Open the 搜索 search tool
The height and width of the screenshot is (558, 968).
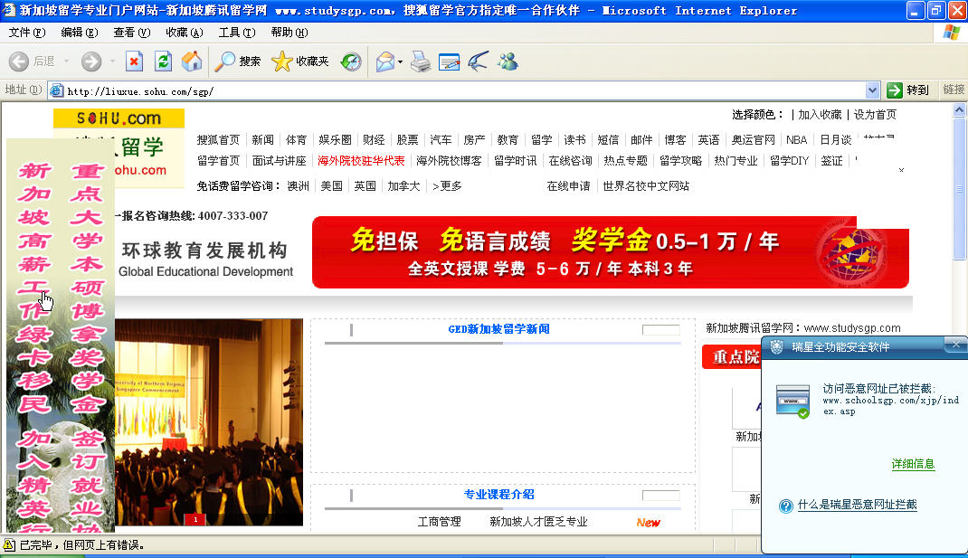pyautogui.click(x=238, y=61)
